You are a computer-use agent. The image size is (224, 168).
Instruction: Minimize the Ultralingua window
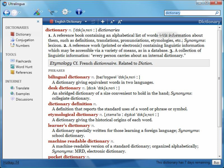[200, 3]
